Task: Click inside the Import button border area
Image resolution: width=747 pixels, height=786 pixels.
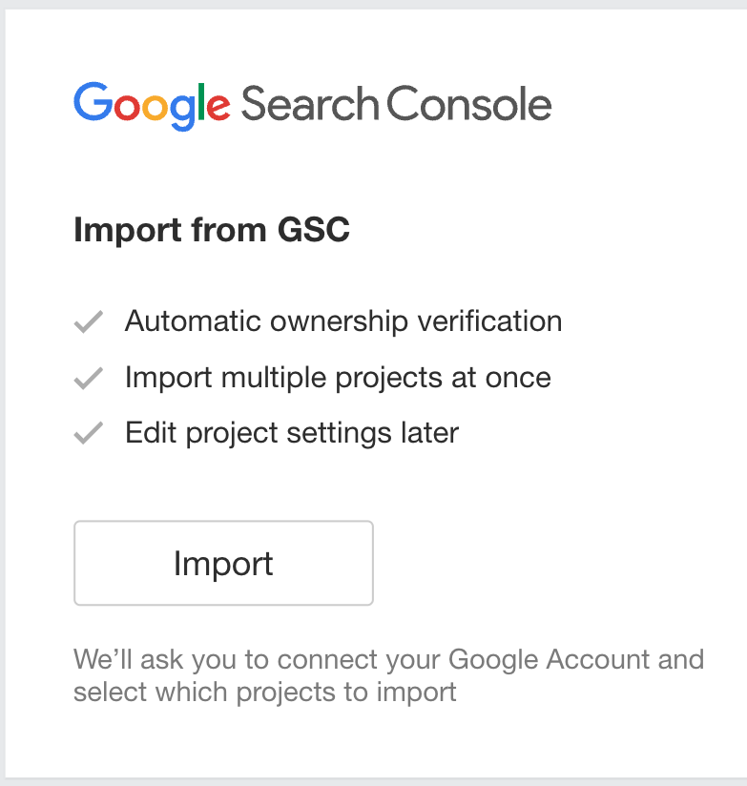Action: point(223,563)
